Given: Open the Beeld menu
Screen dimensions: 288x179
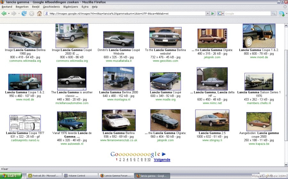Looking at the screenshot, I should (36, 7).
